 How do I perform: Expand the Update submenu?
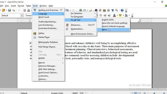(x=48, y=58)
